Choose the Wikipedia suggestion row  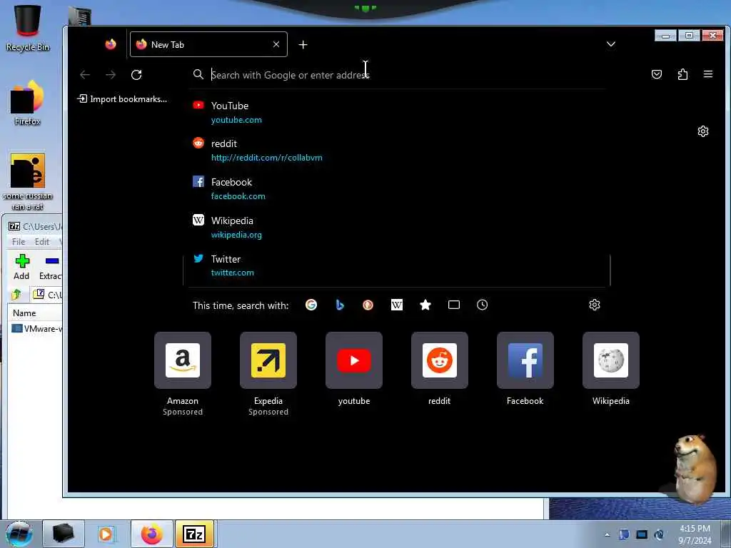(x=396, y=228)
